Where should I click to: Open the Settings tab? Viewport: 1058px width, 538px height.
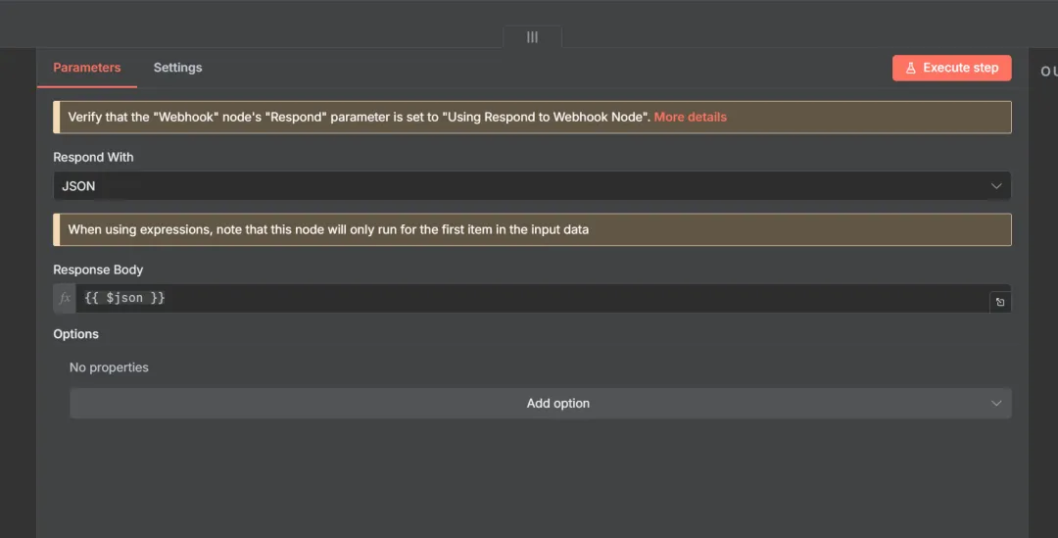(x=177, y=68)
